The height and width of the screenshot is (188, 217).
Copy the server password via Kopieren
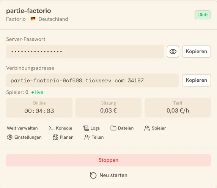pyautogui.click(x=197, y=52)
